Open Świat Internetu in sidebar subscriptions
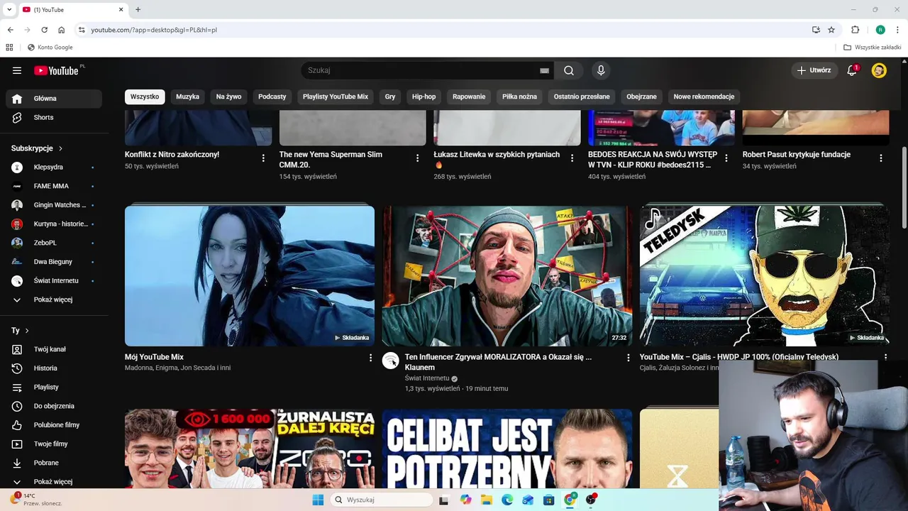The image size is (908, 511). pyautogui.click(x=54, y=280)
